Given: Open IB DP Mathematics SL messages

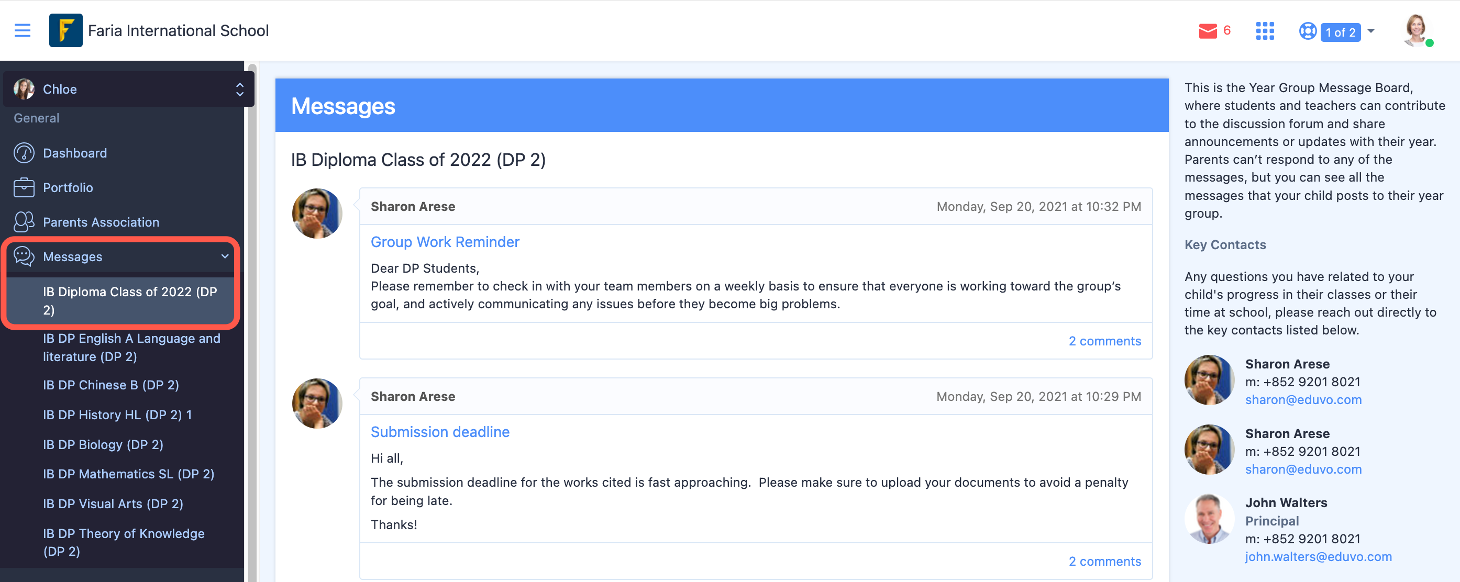Looking at the screenshot, I should tap(129, 474).
